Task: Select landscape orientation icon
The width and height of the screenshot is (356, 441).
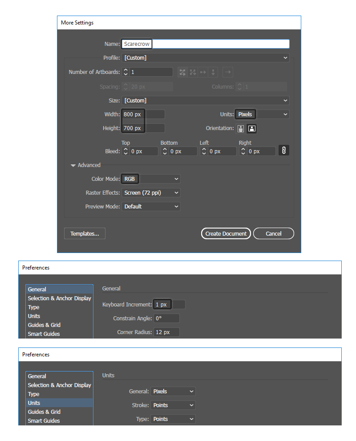Action: pyautogui.click(x=251, y=129)
